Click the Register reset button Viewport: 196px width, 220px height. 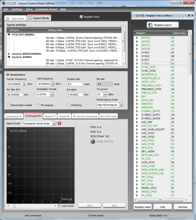click(143, 207)
